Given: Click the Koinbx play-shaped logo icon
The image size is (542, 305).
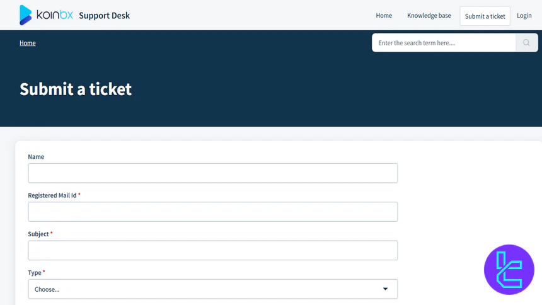Looking at the screenshot, I should (26, 15).
